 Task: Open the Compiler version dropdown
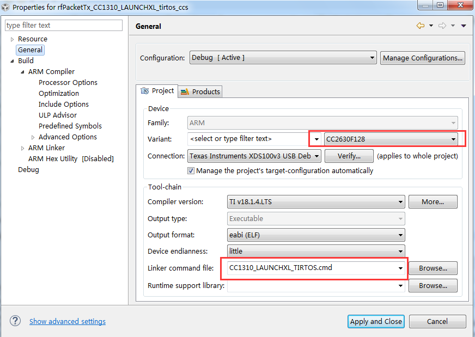click(x=316, y=201)
